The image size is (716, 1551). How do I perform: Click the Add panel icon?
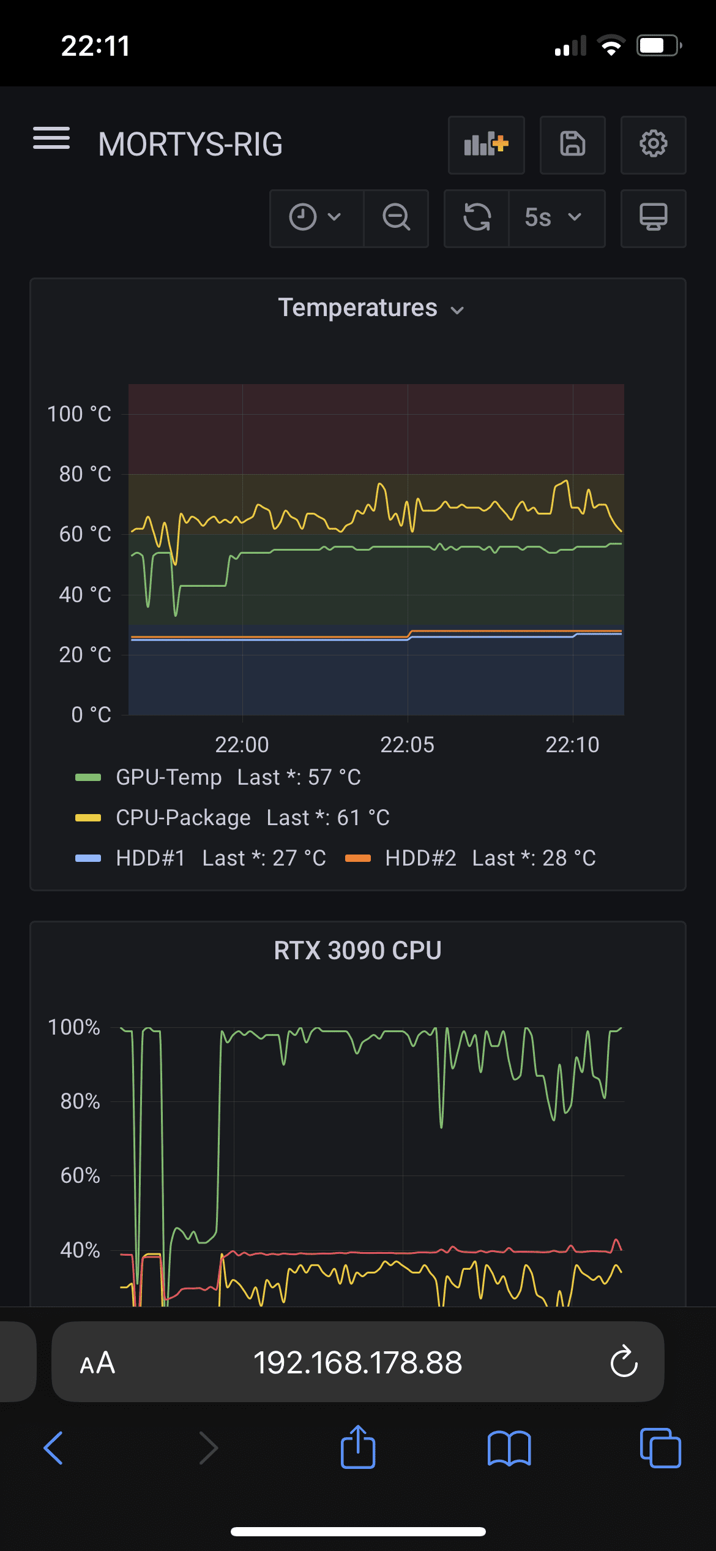pos(487,145)
